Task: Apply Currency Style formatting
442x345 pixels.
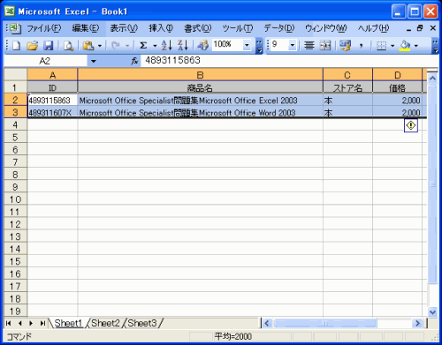Action: pyautogui.click(x=346, y=46)
